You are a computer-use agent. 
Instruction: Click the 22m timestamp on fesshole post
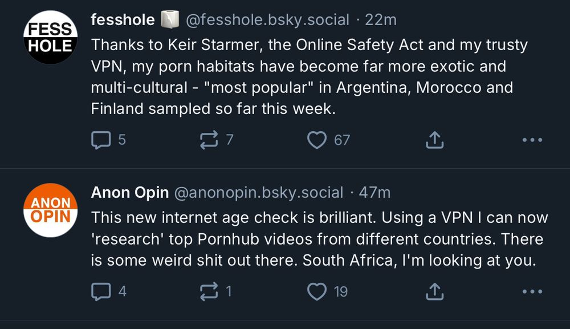381,20
